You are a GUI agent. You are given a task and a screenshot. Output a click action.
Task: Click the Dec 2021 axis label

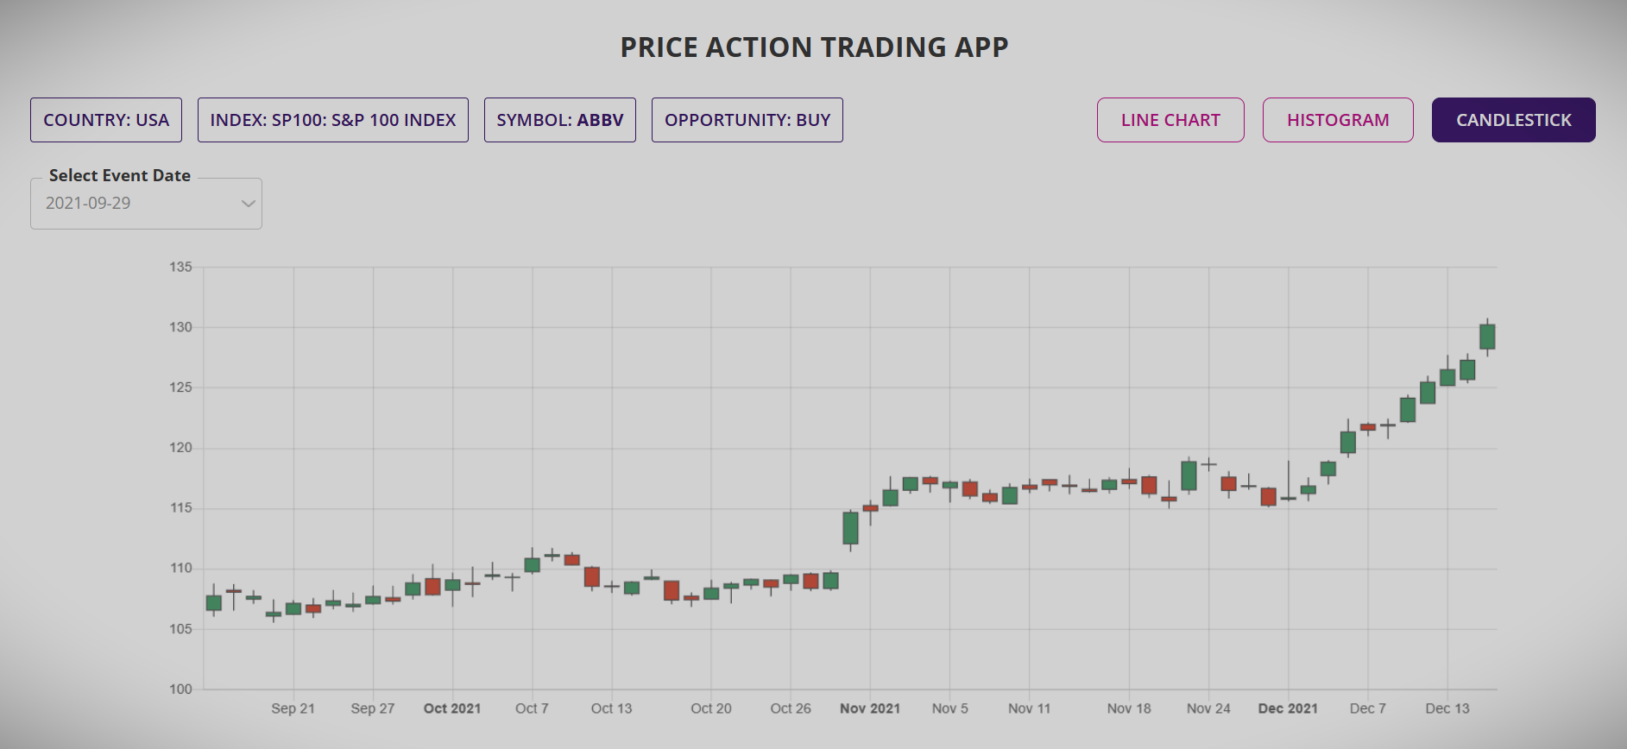tap(1290, 708)
